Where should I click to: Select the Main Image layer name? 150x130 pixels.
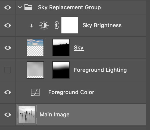(x=55, y=114)
